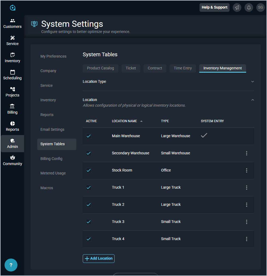Go to Scheduling calendar icon

coord(12,72)
